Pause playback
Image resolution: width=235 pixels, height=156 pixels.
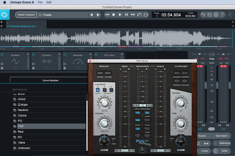pos(126,14)
